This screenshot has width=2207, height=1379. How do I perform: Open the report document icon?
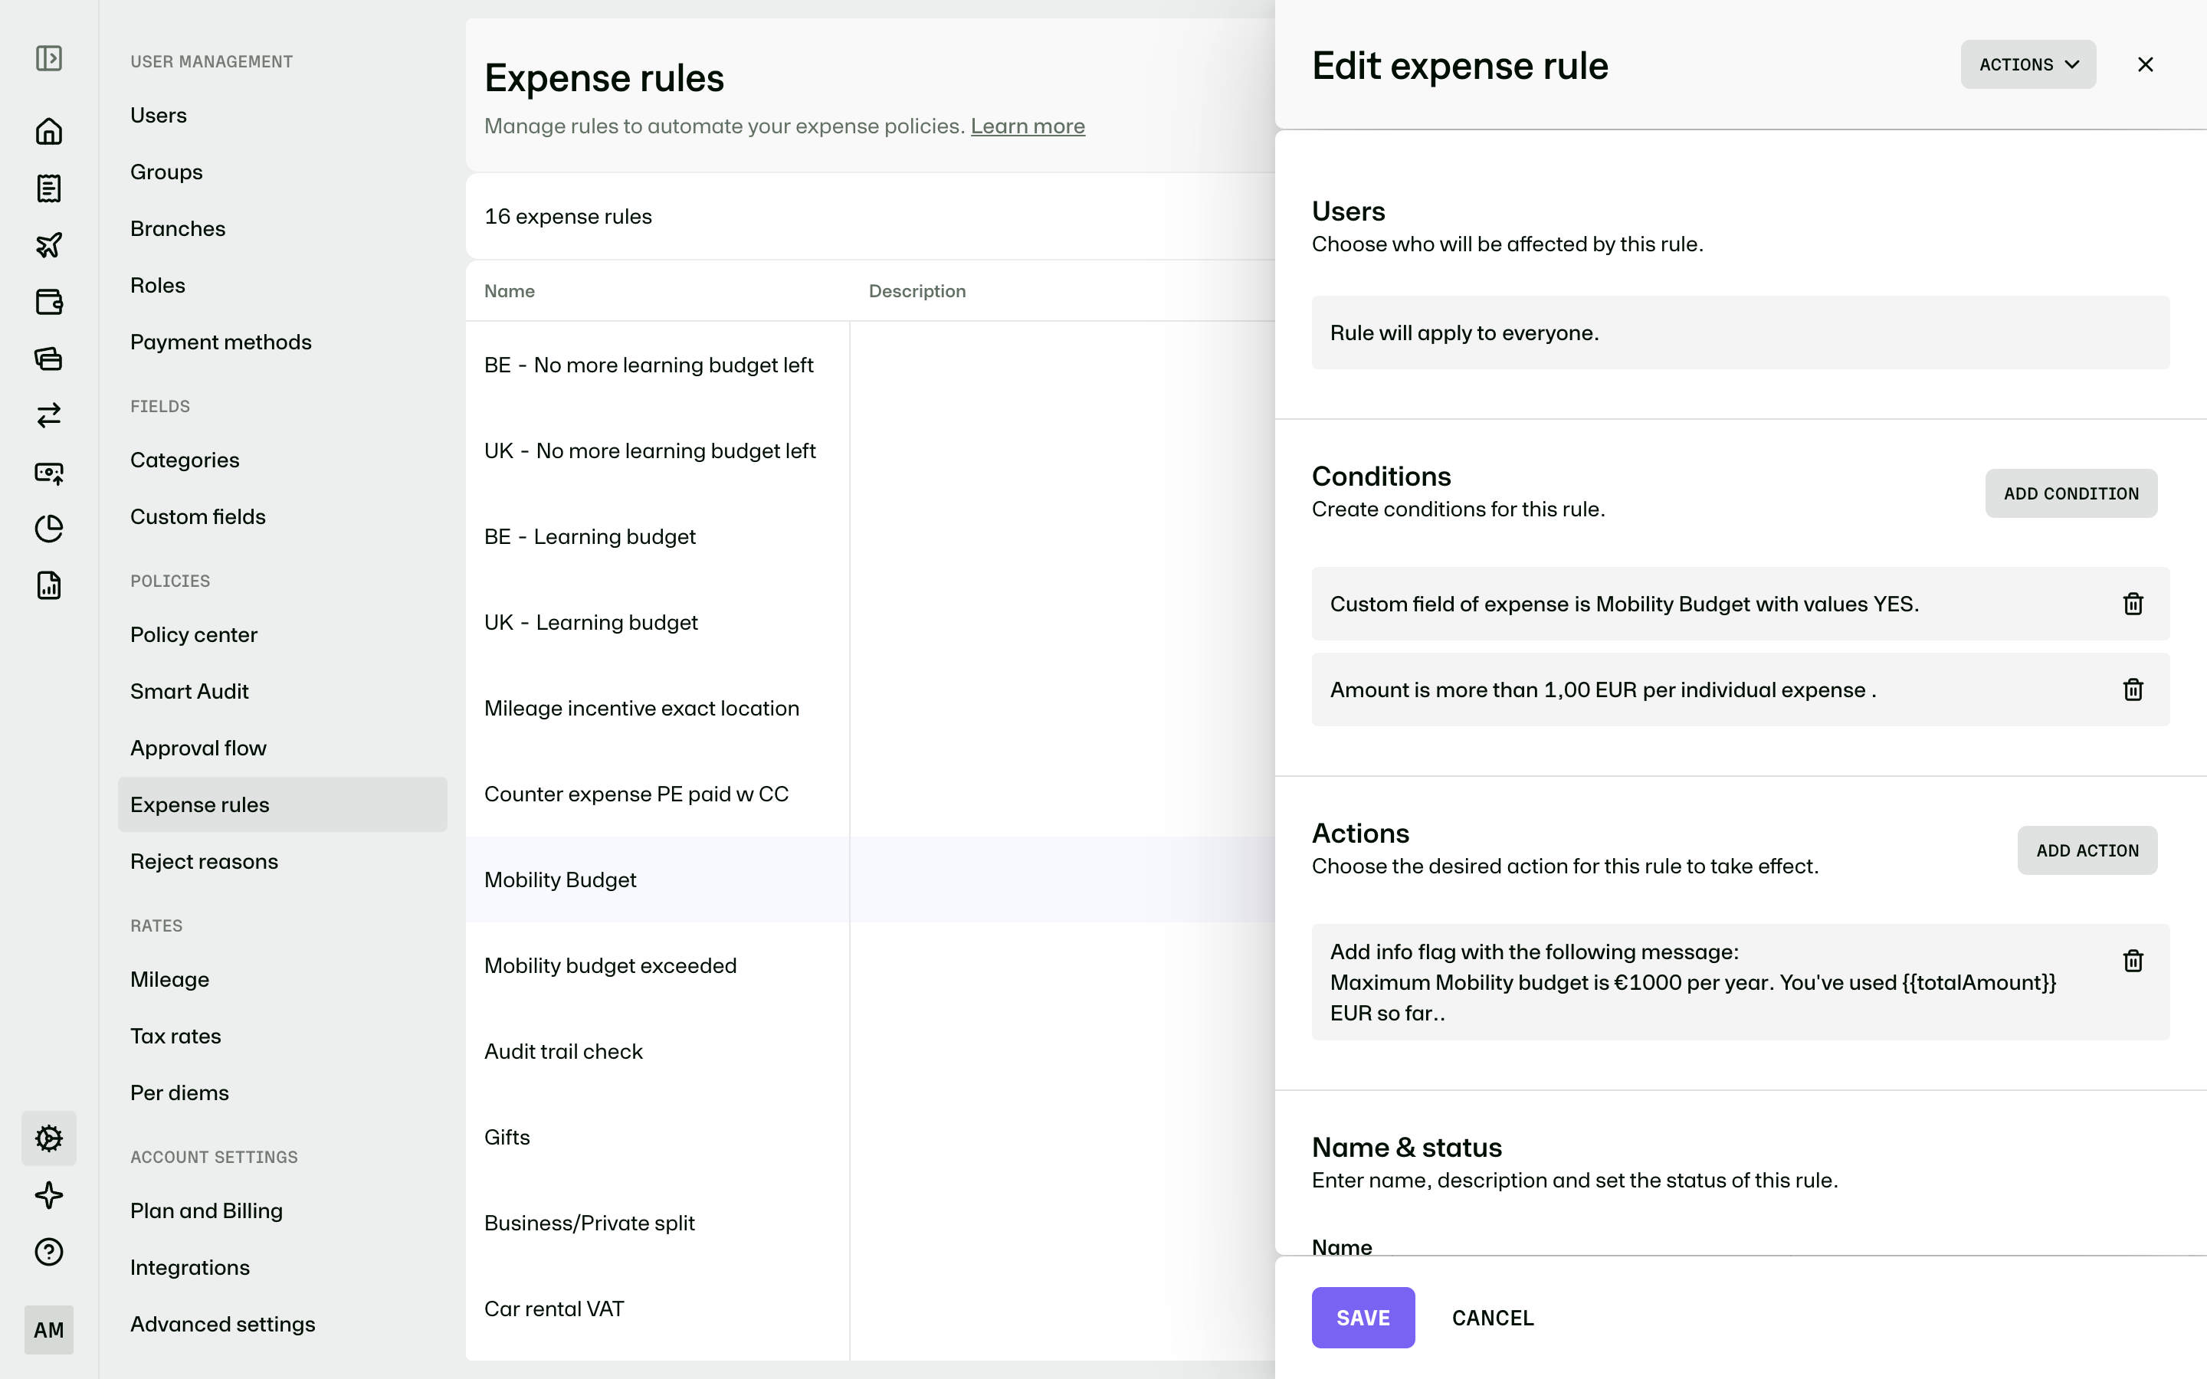49,585
